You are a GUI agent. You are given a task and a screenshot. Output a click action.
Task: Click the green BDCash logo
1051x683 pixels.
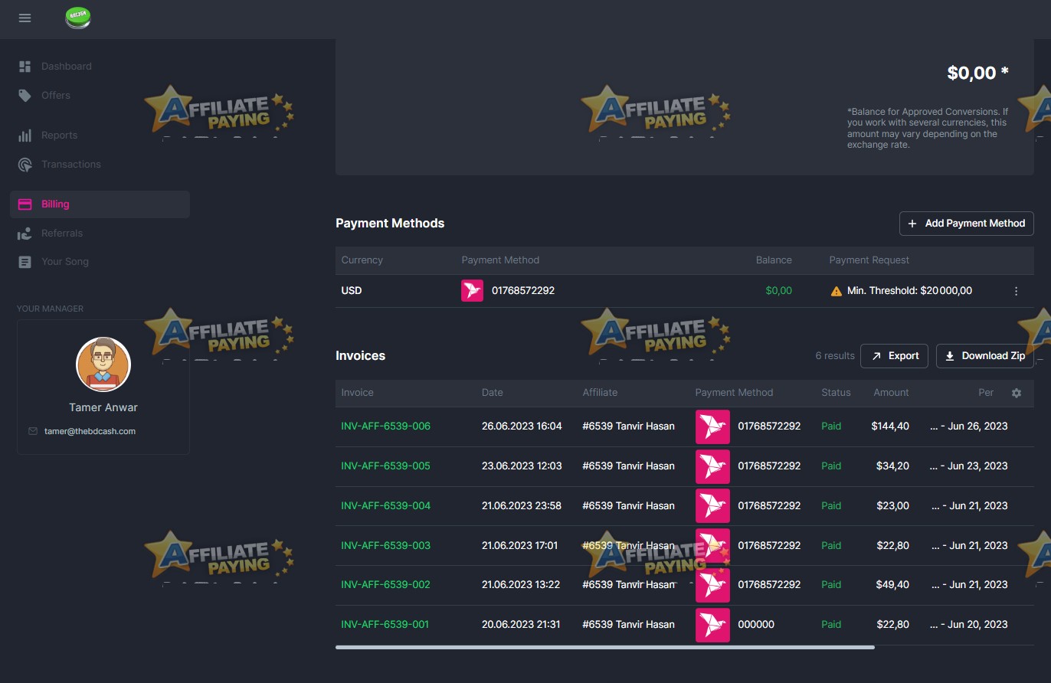click(78, 18)
